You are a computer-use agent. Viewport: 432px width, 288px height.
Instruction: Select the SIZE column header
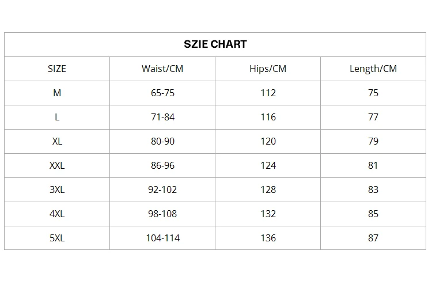(x=56, y=69)
